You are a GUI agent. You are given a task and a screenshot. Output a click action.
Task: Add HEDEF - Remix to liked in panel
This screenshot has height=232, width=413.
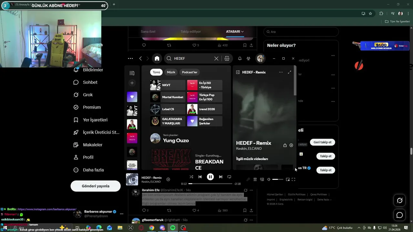[291, 145]
